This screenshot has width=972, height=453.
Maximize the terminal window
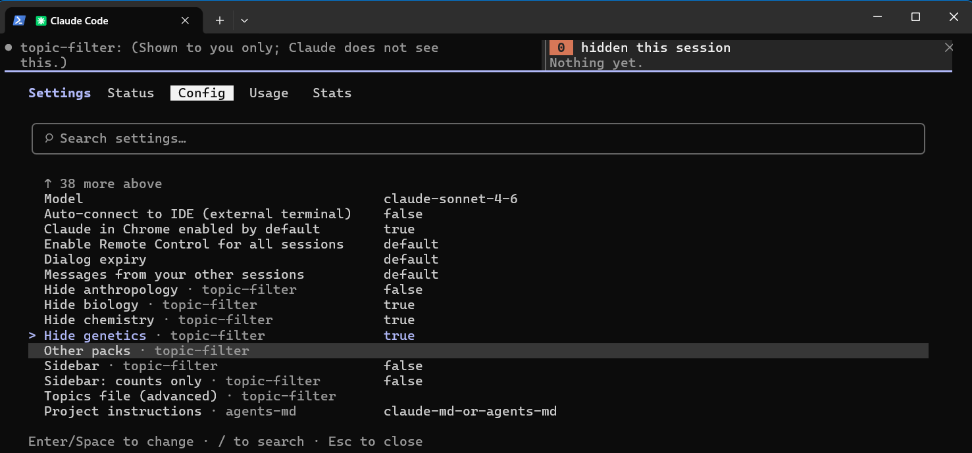click(915, 17)
